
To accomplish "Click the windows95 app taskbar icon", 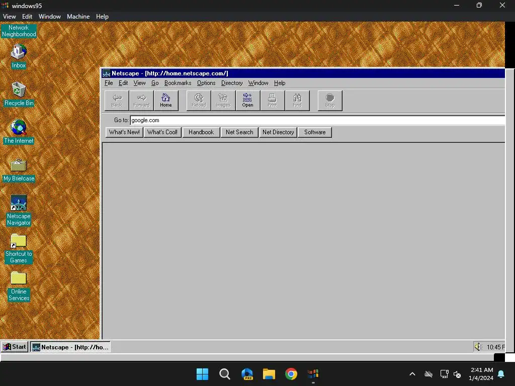I will click(x=313, y=374).
